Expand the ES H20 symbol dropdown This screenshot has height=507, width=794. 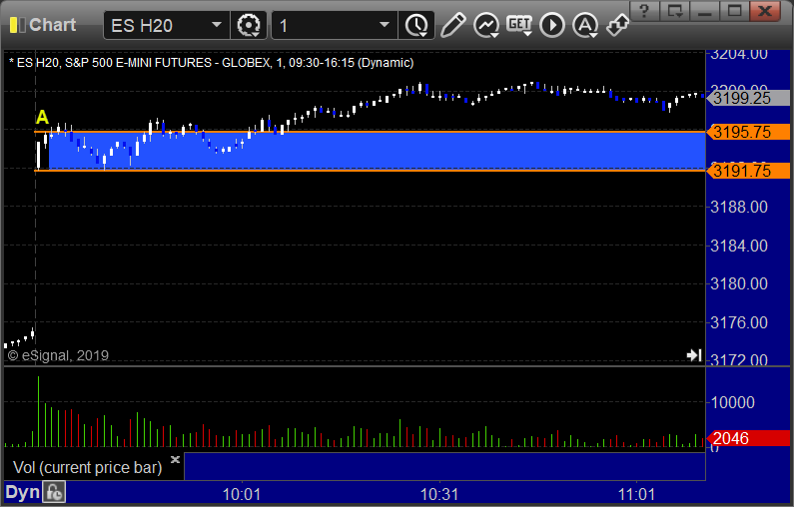[x=216, y=25]
